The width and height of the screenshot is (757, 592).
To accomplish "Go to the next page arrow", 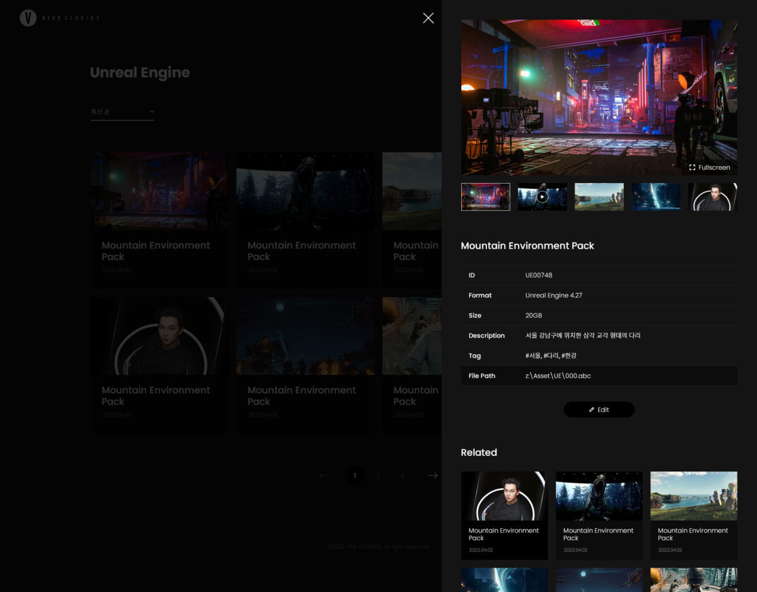I will [x=432, y=475].
